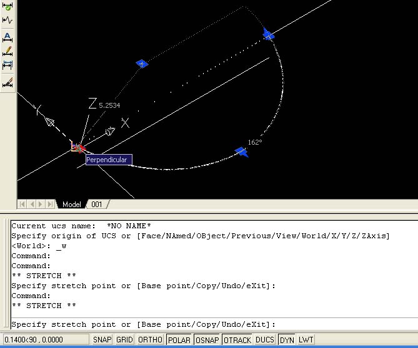
Task: Jump to the last layout tab arrow
Action: (50, 204)
